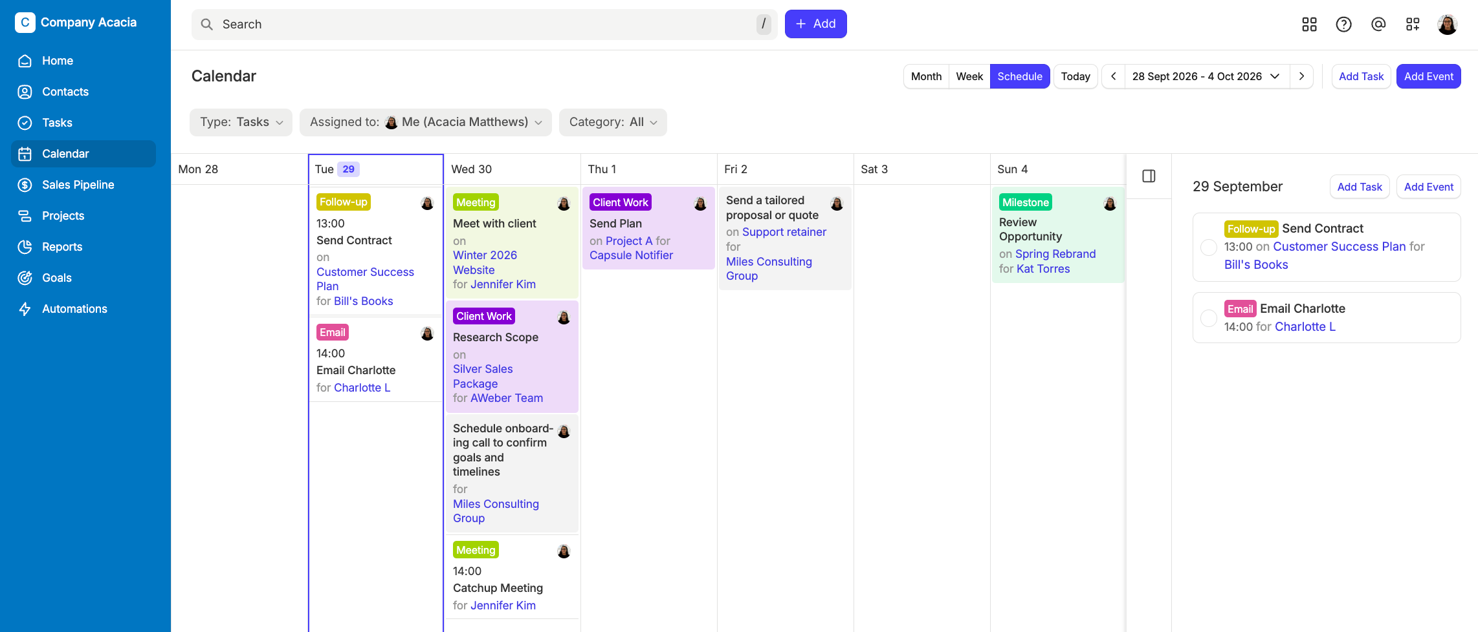Screen dimensions: 1478x632
Task: Expand the Category: All filter
Action: point(613,122)
